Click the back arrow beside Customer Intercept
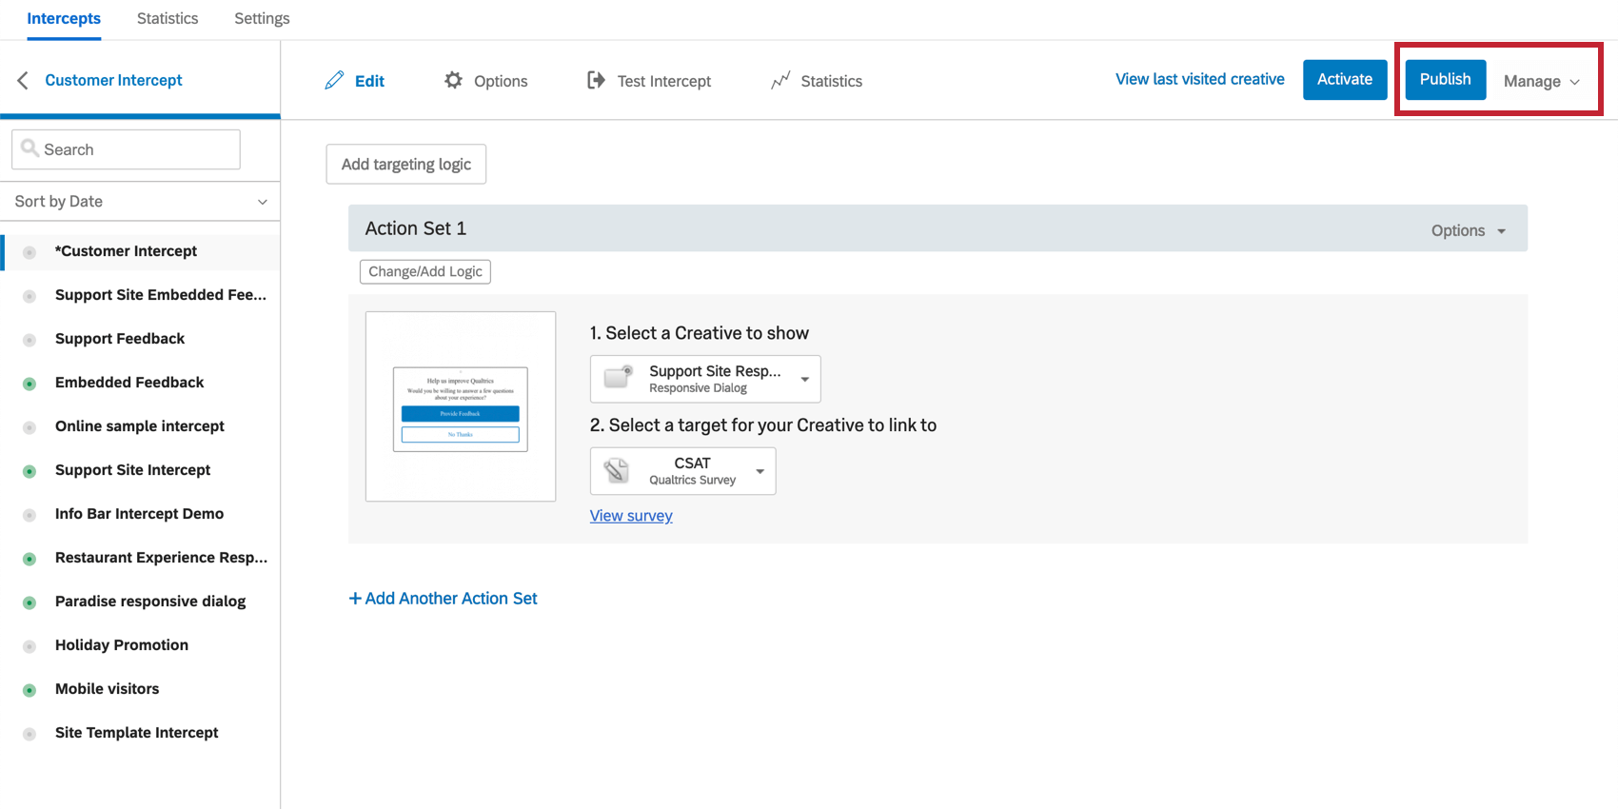The height and width of the screenshot is (809, 1618). click(x=23, y=81)
